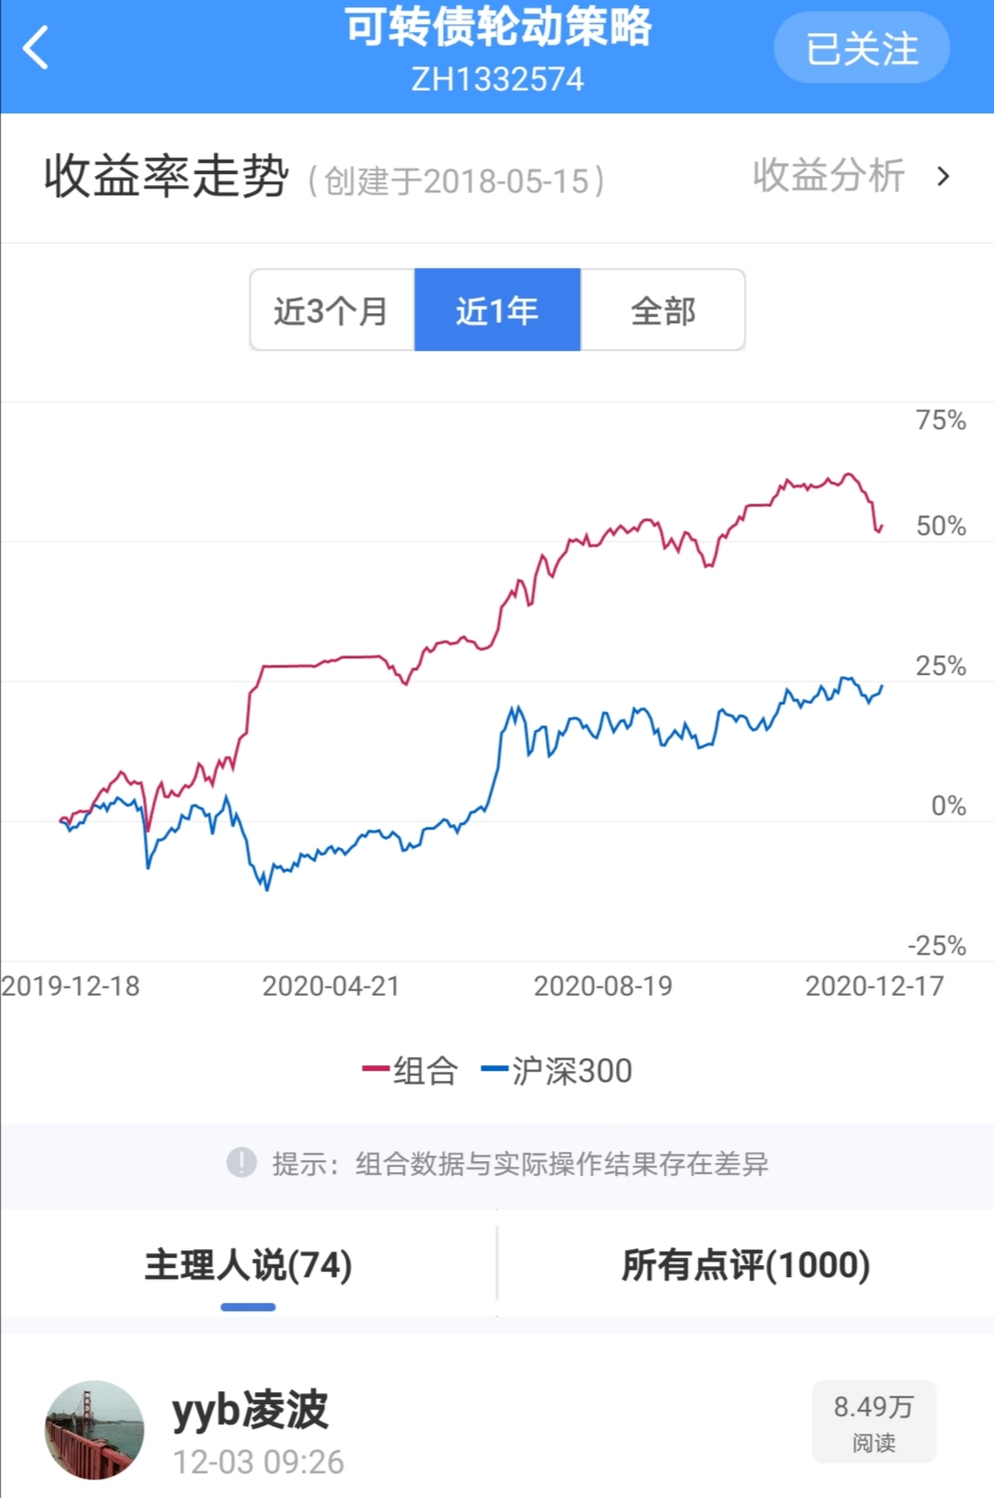Switch to 主理人说(74) tab
Viewport: 994px width, 1498px height.
point(248,1265)
